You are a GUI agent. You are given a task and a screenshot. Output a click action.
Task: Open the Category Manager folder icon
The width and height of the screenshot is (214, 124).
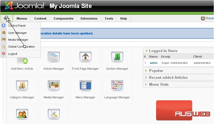[22, 85]
